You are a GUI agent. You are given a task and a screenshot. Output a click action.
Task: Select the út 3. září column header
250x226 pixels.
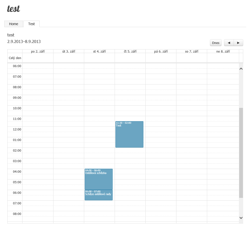point(69,51)
